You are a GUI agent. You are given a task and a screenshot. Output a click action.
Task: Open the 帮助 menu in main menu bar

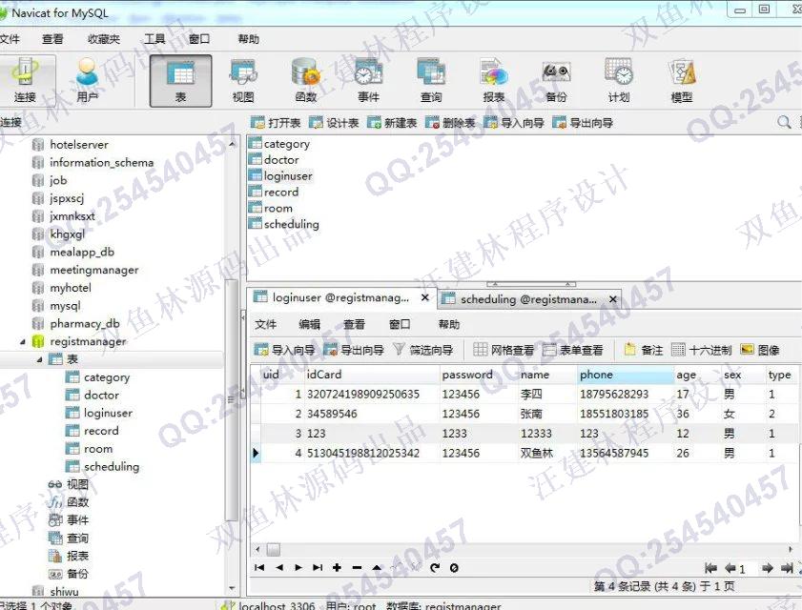249,39
